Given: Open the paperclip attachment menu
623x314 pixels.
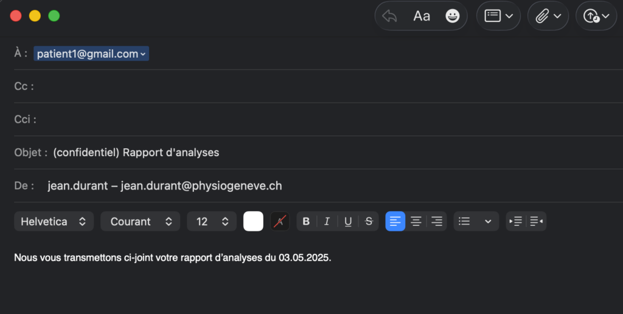Looking at the screenshot, I should tap(548, 16).
